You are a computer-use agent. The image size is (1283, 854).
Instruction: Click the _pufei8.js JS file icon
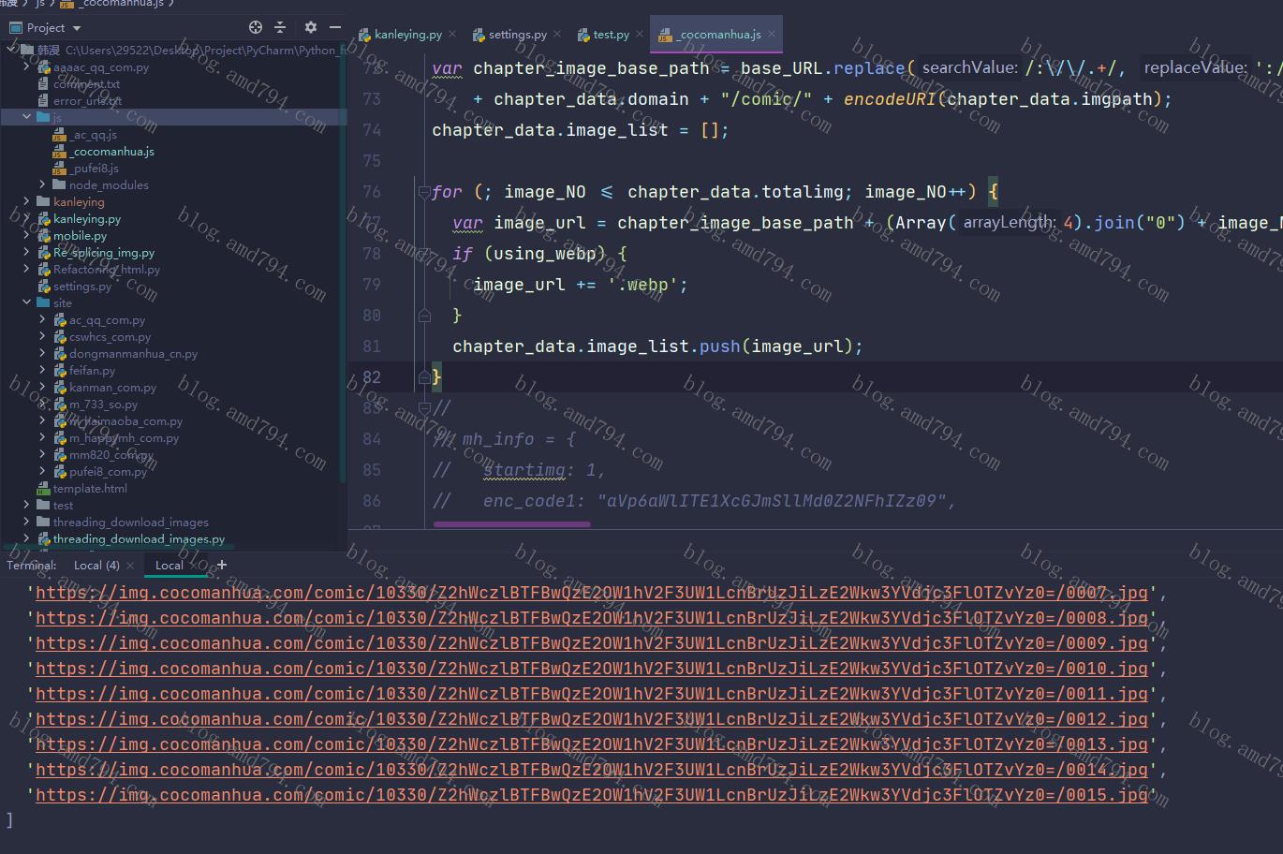point(59,168)
